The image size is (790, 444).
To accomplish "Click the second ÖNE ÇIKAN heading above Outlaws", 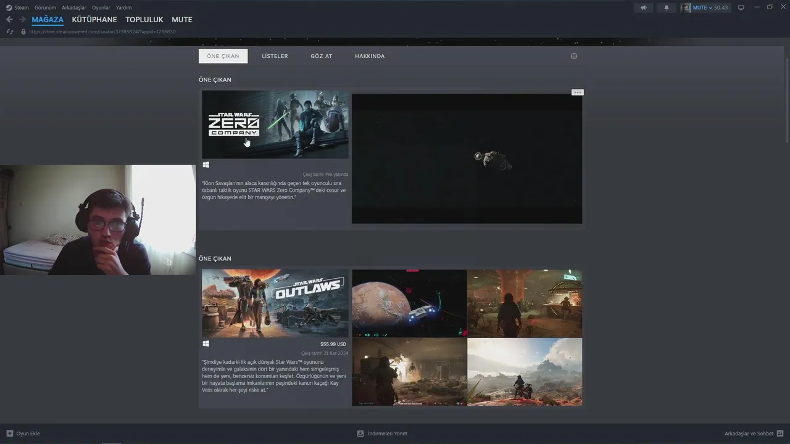I will [x=215, y=259].
